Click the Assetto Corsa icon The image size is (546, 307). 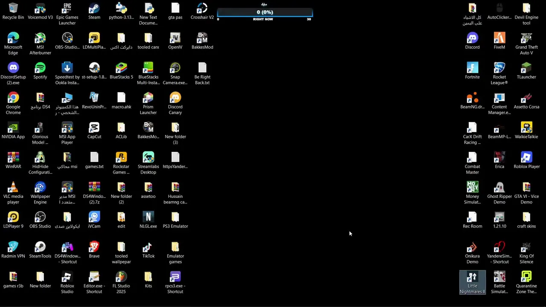tap(526, 101)
